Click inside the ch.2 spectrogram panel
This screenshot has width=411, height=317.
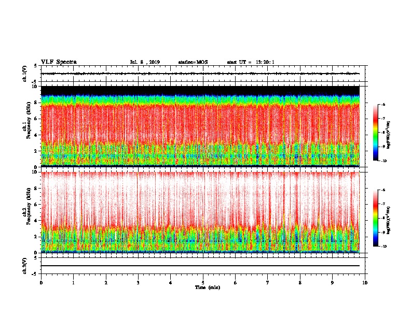tap(200, 212)
